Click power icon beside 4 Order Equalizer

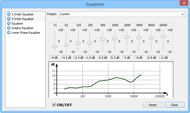click(9, 19)
